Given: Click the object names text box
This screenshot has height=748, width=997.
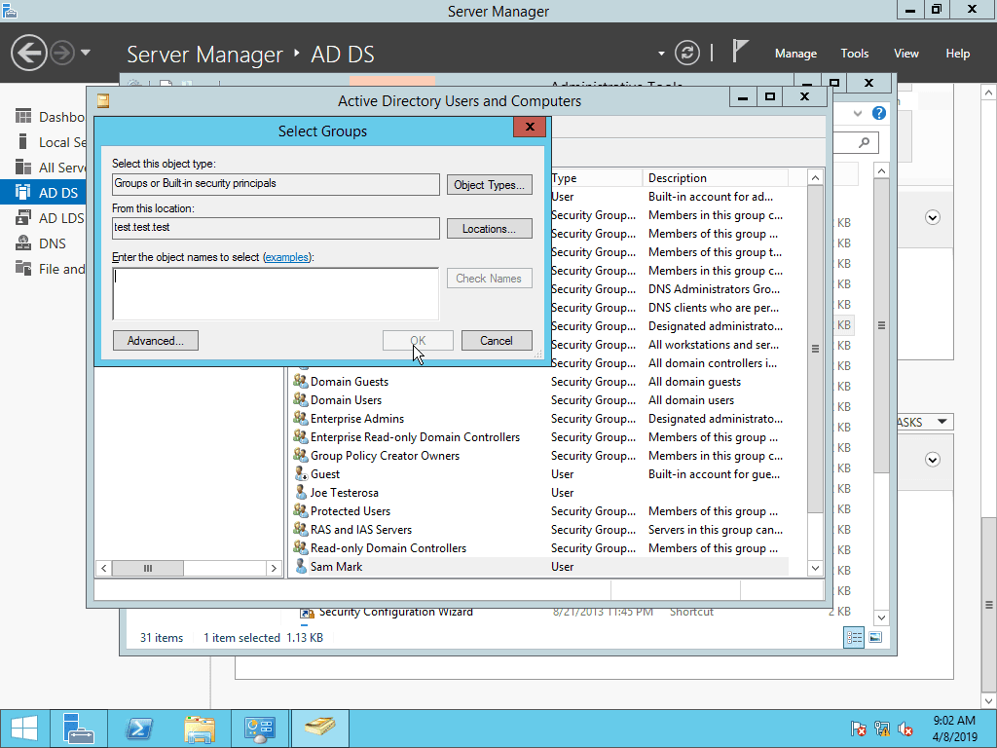Looking at the screenshot, I should click(276, 294).
